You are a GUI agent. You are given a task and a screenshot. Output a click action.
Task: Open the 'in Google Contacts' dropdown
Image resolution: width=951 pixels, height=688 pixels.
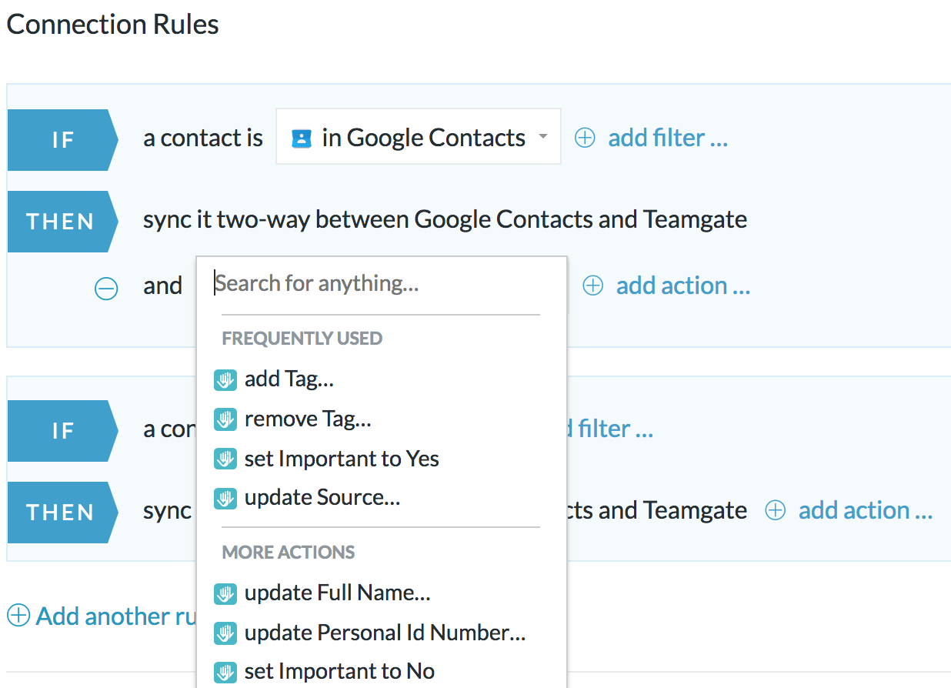click(418, 137)
